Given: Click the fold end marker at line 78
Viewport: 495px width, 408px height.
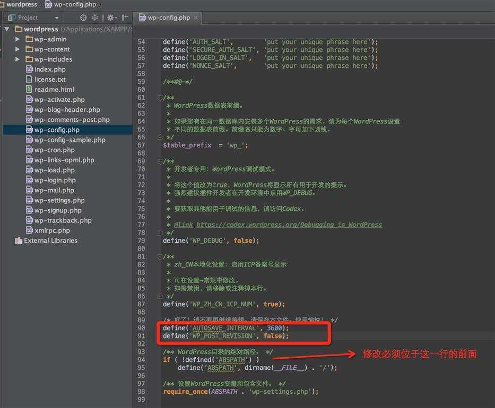Looking at the screenshot, I should tap(160, 233).
